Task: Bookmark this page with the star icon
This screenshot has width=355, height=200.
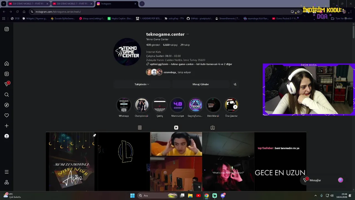Action: tap(298, 12)
